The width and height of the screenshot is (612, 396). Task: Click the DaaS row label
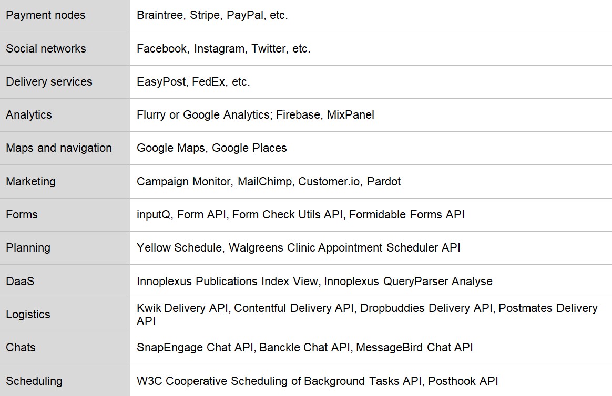(20, 281)
